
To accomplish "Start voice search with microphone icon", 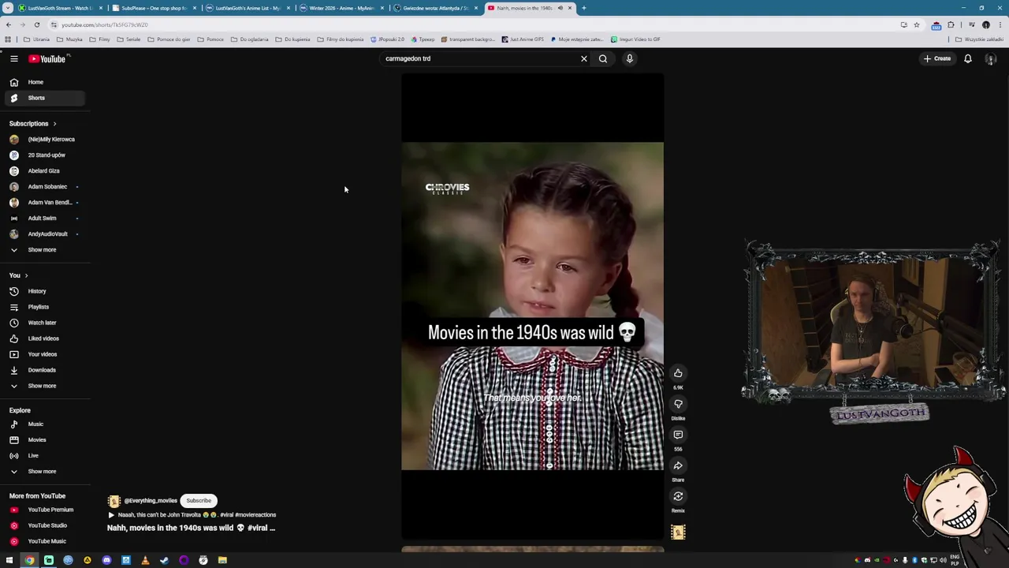I will pos(630,58).
